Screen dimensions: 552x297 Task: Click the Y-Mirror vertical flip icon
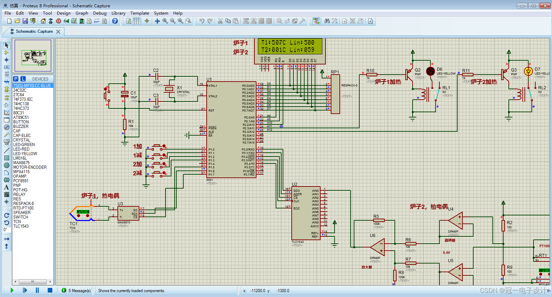[x=6, y=246]
